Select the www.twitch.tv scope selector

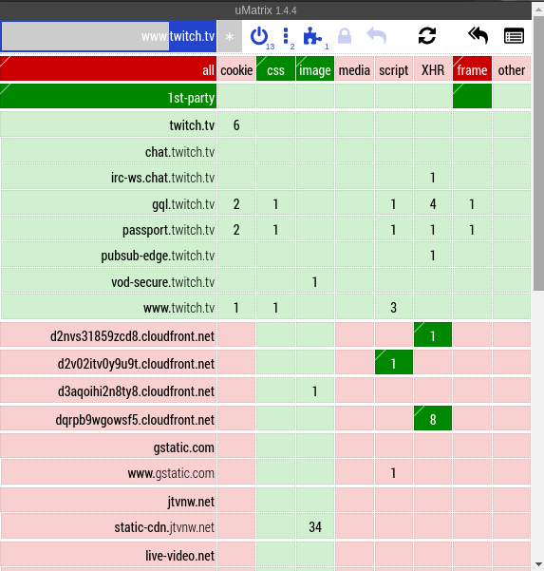tap(108, 36)
